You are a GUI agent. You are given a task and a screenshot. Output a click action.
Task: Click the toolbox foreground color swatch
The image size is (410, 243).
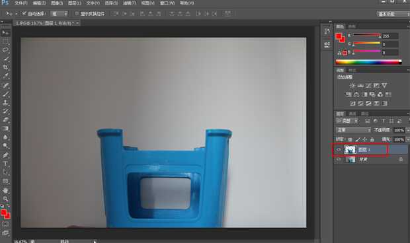coord(4,213)
